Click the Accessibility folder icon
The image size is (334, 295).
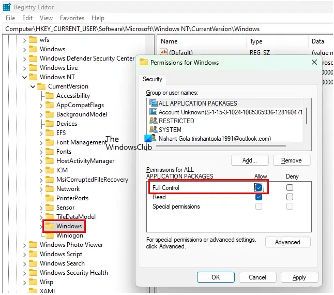50,96
